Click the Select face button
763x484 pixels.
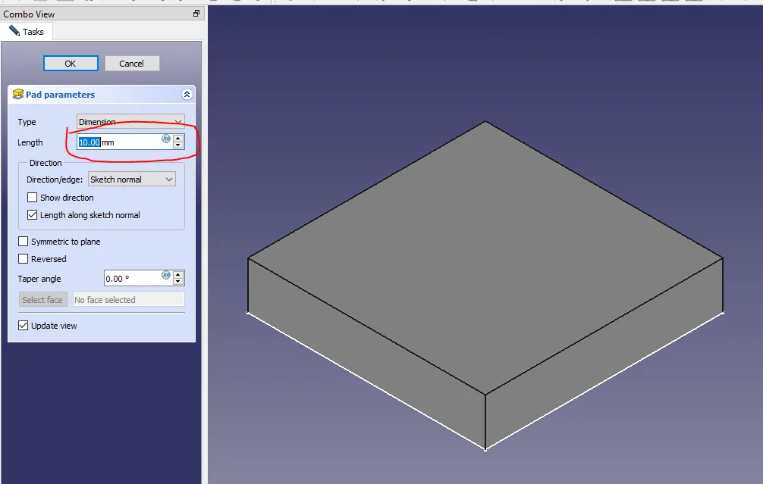pos(42,300)
